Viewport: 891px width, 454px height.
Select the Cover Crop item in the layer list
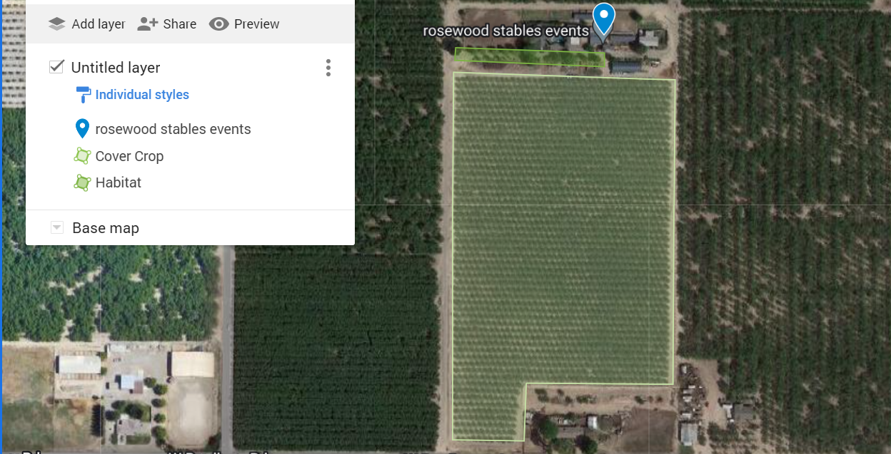click(129, 156)
